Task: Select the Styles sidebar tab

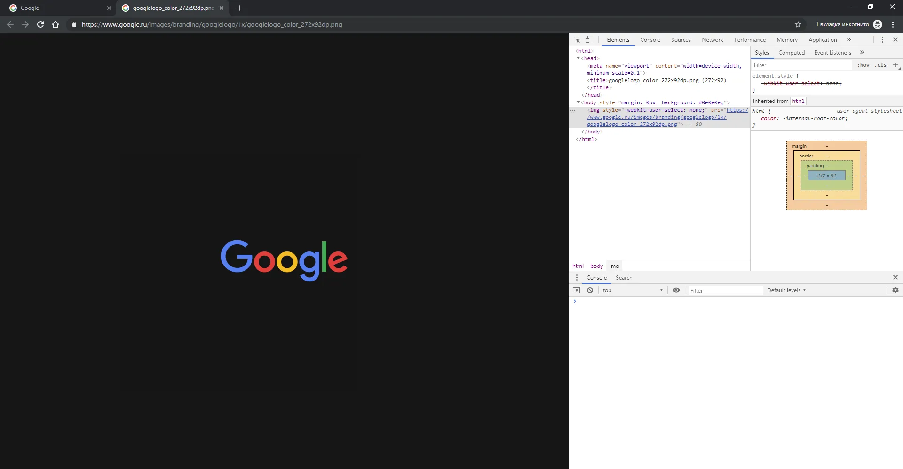Action: point(762,53)
